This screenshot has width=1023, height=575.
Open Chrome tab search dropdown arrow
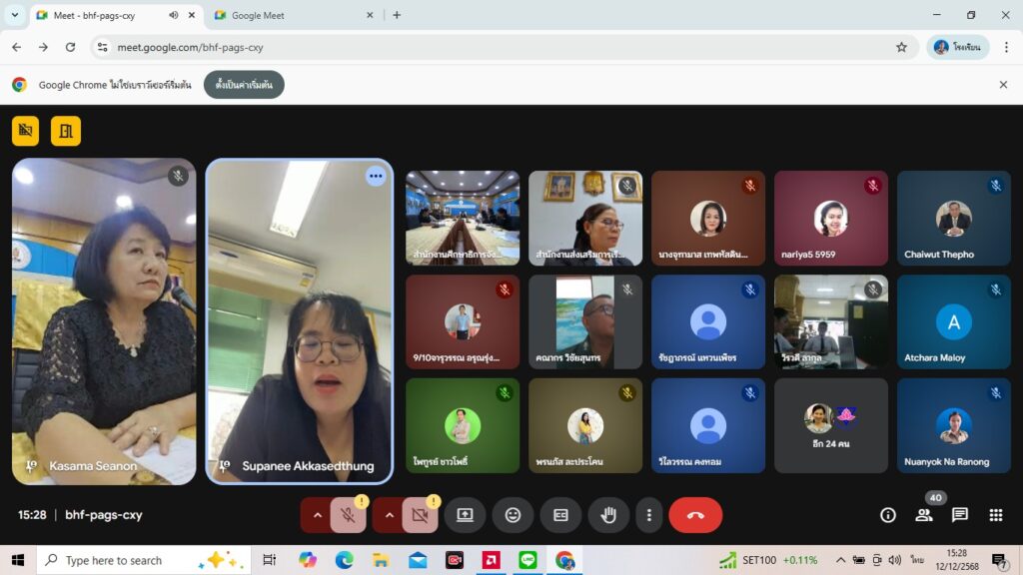tap(14, 15)
